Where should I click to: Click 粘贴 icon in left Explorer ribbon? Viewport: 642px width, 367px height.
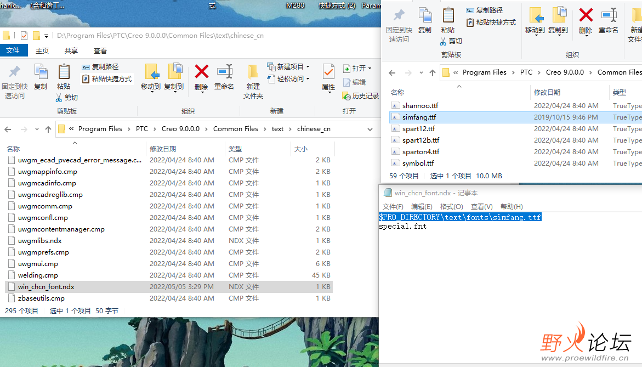(x=64, y=72)
